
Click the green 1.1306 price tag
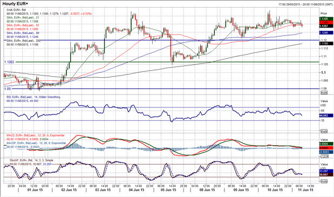click(x=326, y=19)
